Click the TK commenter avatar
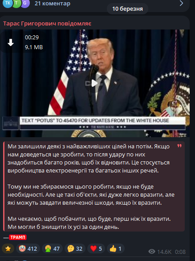The width and height of the screenshot is (195, 261). tap(7, 3)
